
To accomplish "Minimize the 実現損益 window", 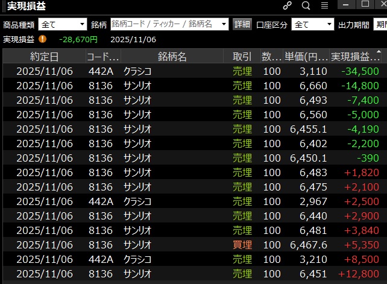I will point(345,4).
